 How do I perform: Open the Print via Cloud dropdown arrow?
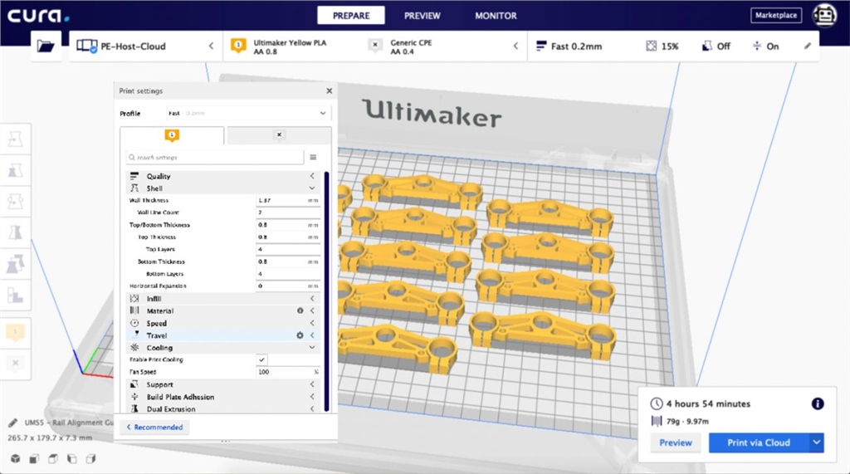tap(817, 442)
